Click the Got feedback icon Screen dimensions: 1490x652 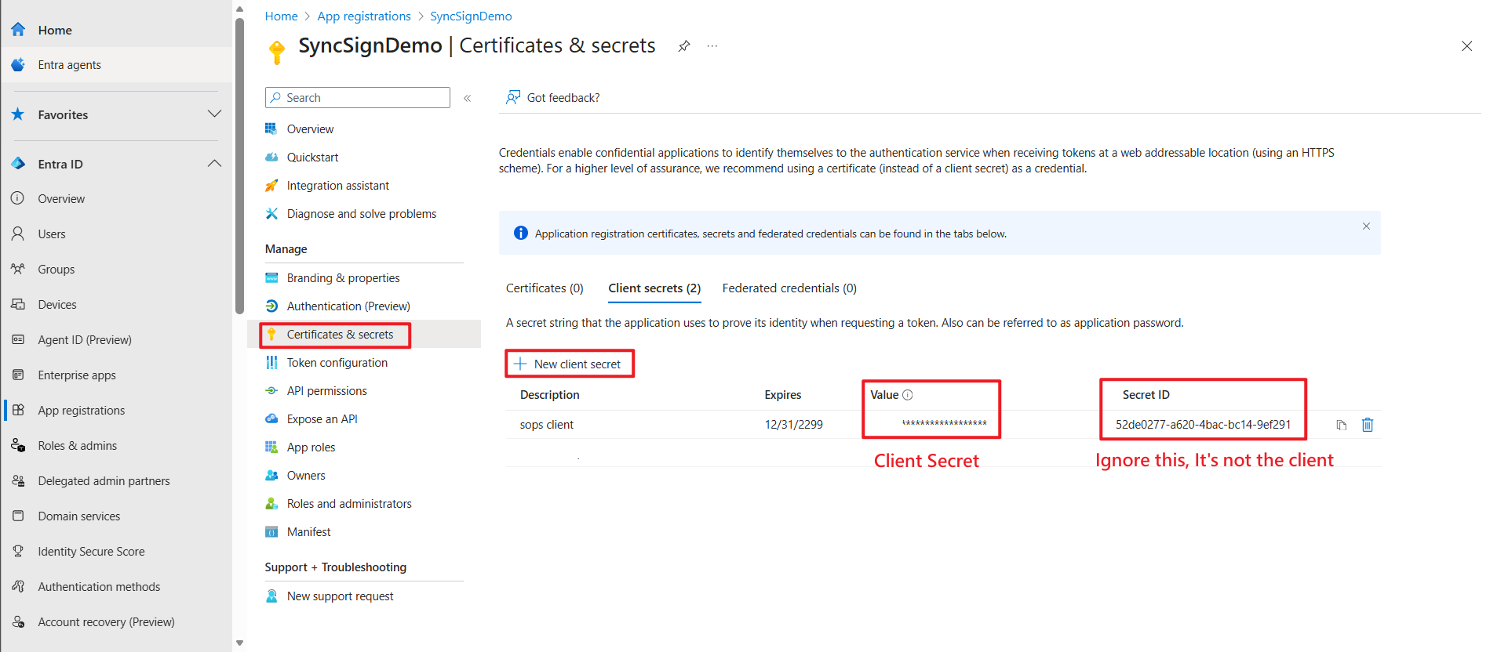pyautogui.click(x=513, y=98)
